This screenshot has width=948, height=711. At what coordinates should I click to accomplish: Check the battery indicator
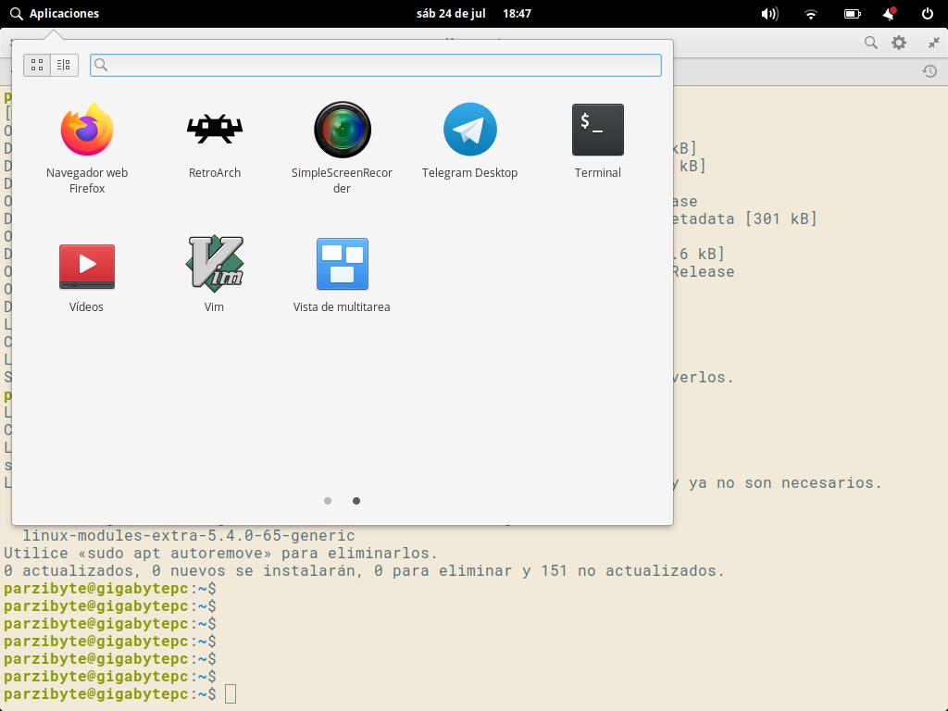852,13
